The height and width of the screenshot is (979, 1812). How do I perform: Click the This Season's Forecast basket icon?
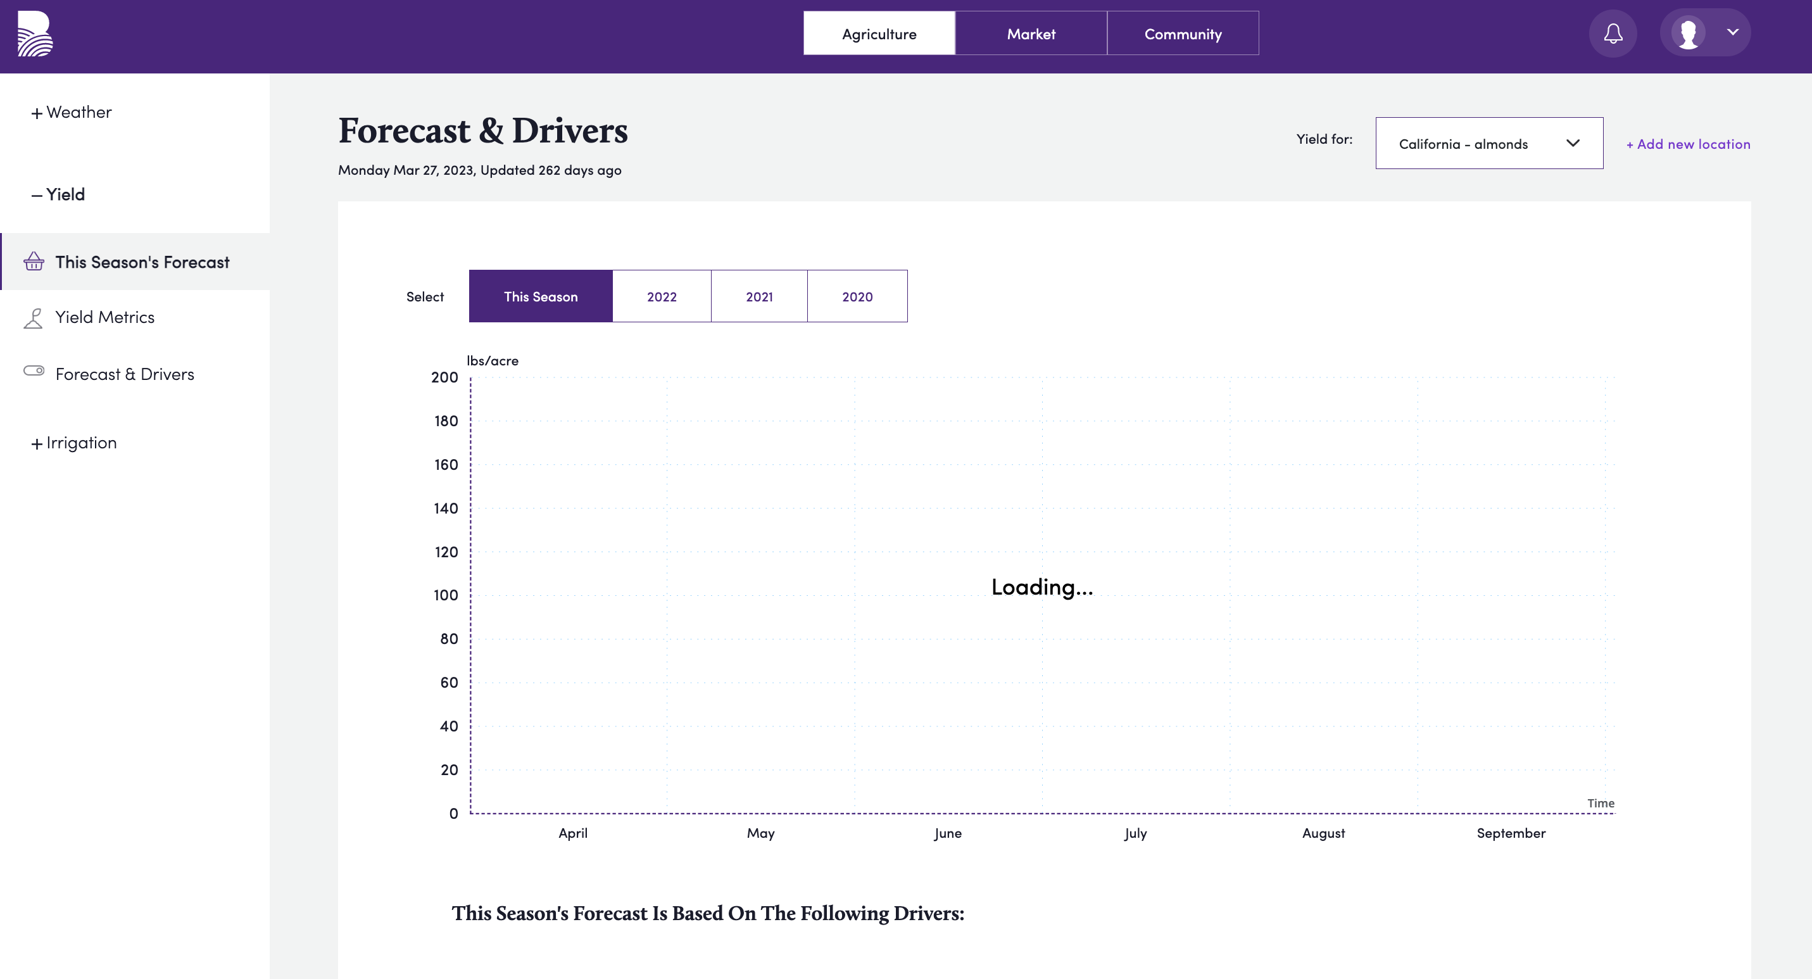pos(32,260)
